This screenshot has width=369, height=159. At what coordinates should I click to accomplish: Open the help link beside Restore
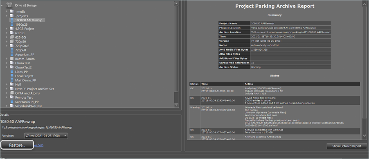38,145
